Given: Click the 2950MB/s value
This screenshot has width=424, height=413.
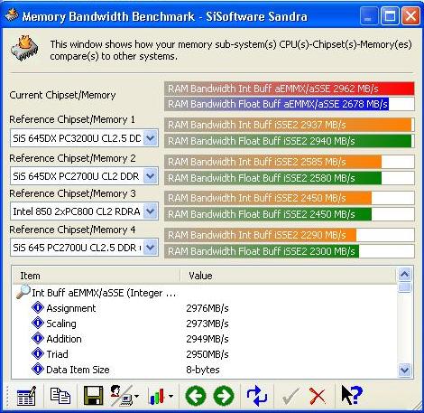Looking at the screenshot, I should click(x=207, y=354).
